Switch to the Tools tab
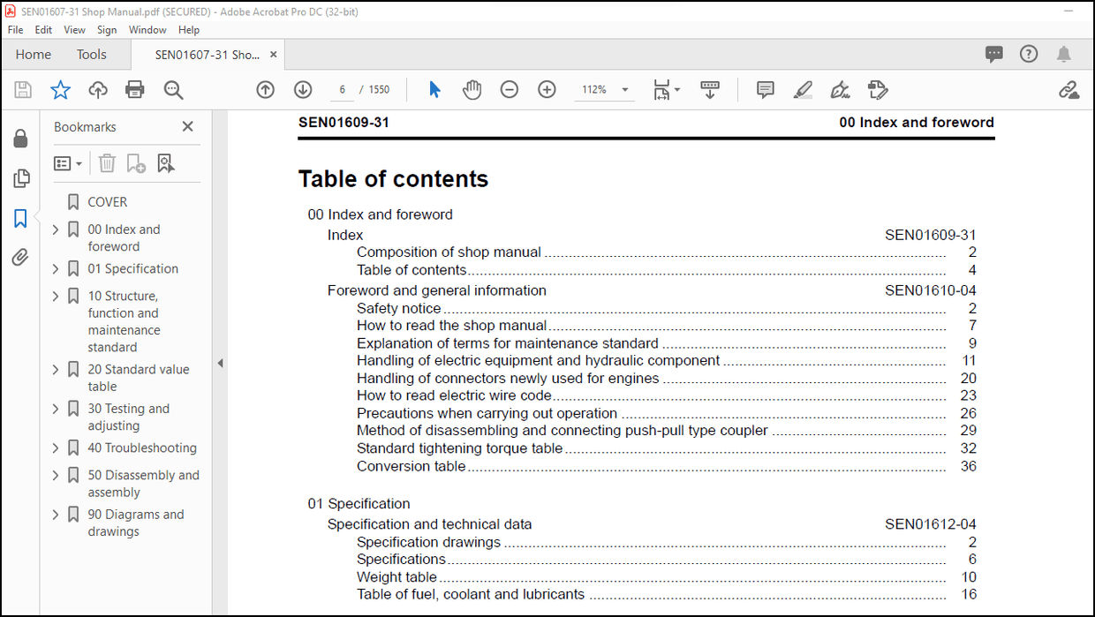 coord(91,55)
